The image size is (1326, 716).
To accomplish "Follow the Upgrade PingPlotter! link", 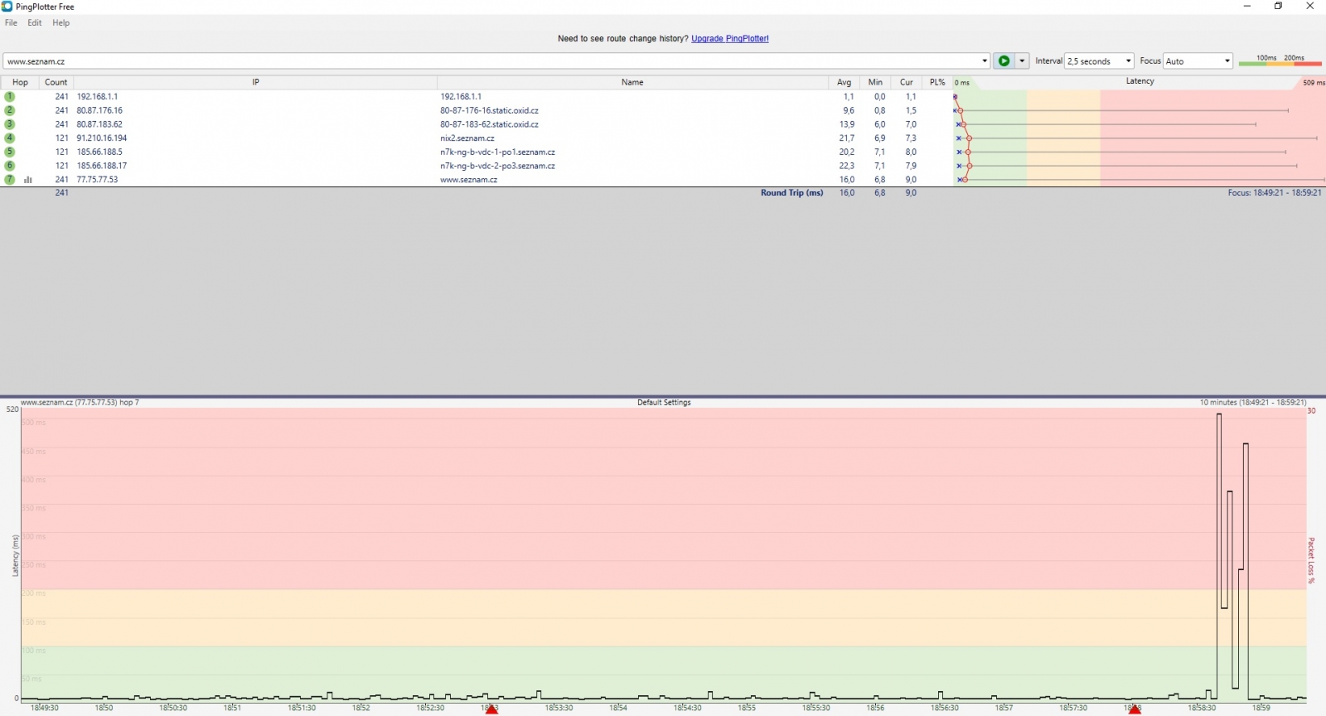I will (x=729, y=39).
